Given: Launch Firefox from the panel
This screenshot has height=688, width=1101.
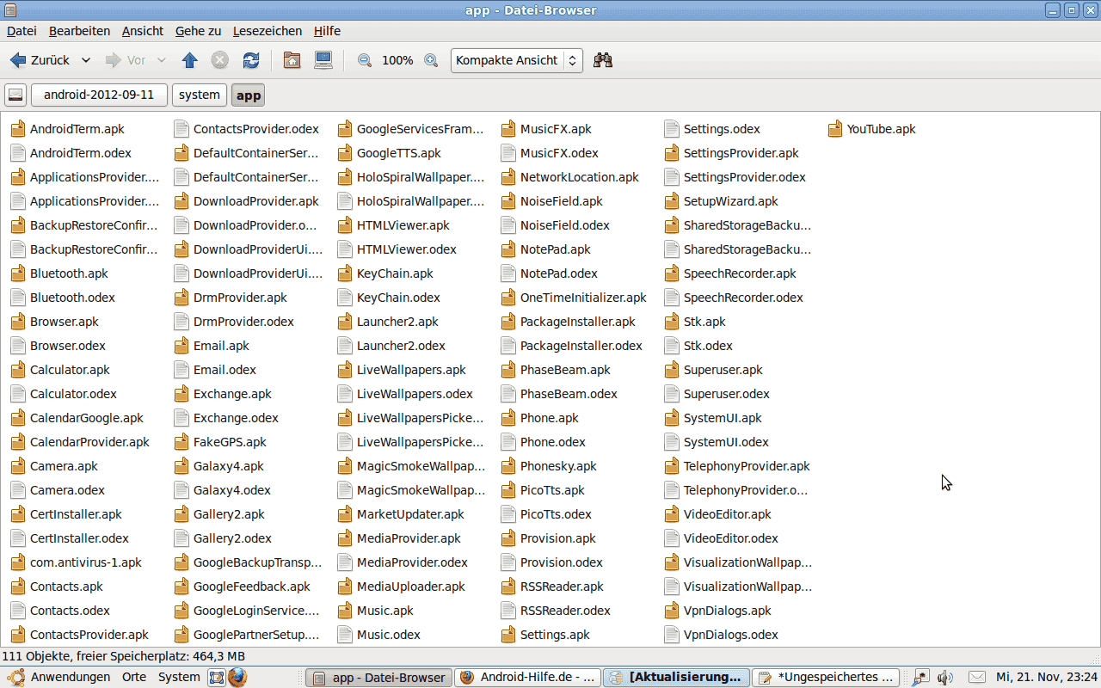Looking at the screenshot, I should (x=237, y=677).
